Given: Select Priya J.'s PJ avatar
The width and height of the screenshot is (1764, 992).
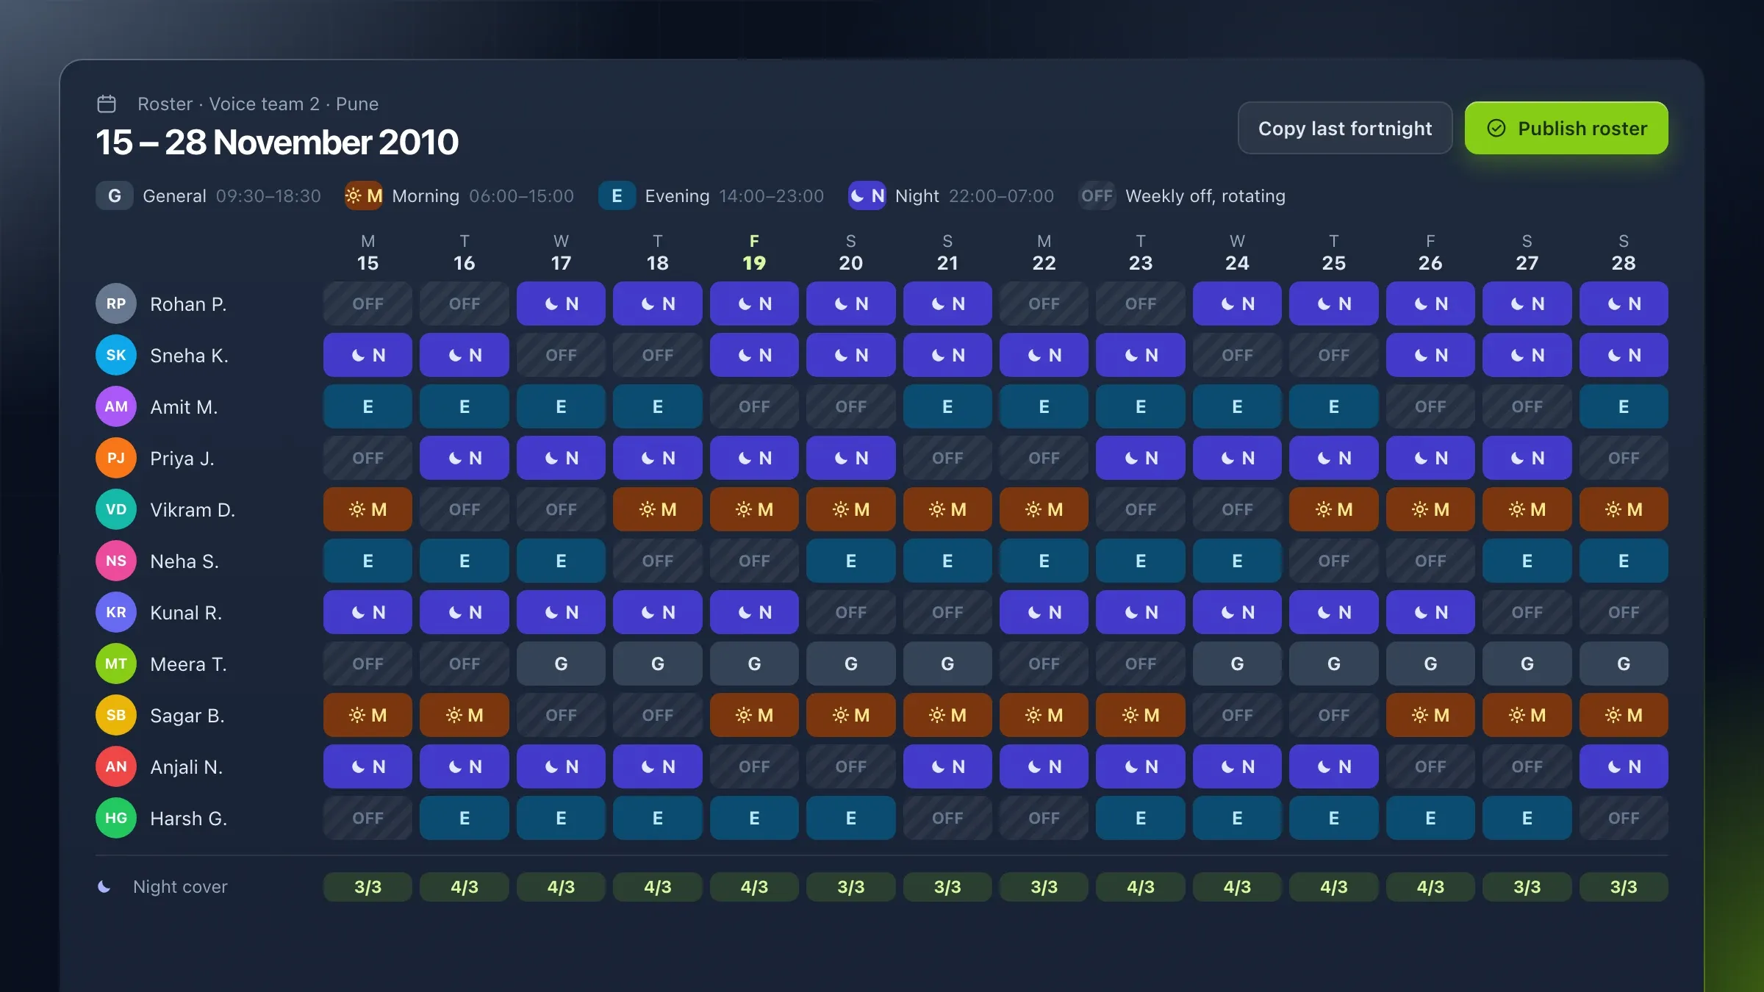Looking at the screenshot, I should (x=116, y=458).
